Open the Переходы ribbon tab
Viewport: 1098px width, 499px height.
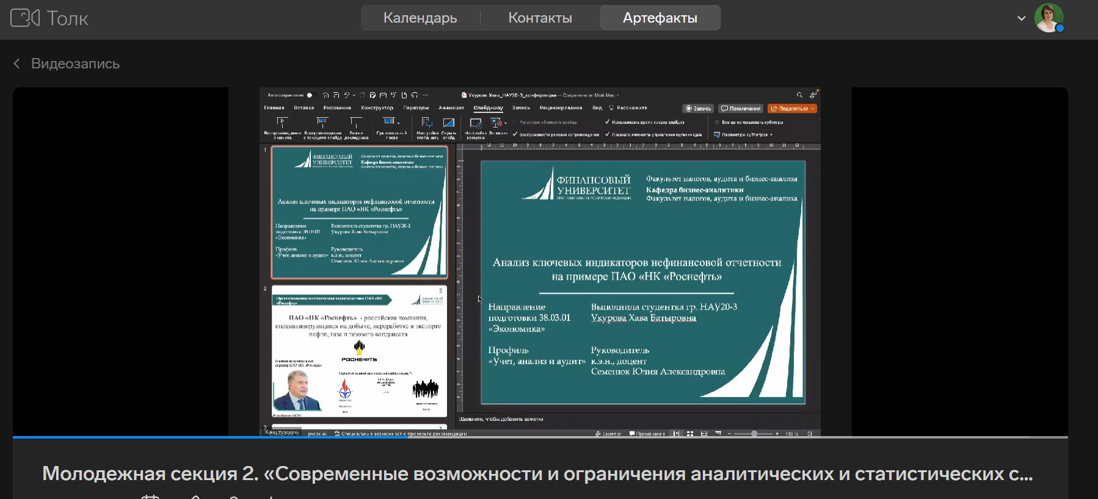coord(416,107)
